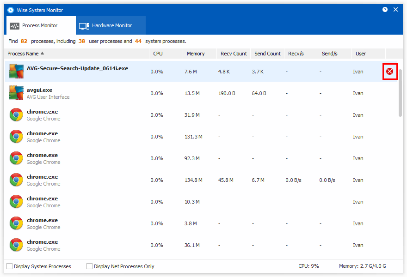Click the Wise System Monitor title text
This screenshot has height=277, width=407.
40,10
